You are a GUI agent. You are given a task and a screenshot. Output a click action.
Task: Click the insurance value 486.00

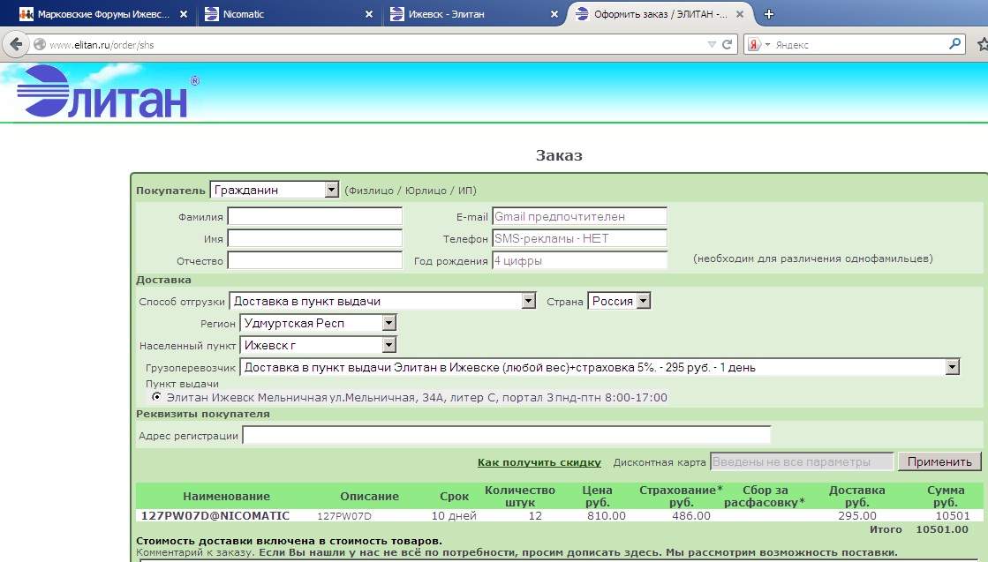click(x=691, y=515)
